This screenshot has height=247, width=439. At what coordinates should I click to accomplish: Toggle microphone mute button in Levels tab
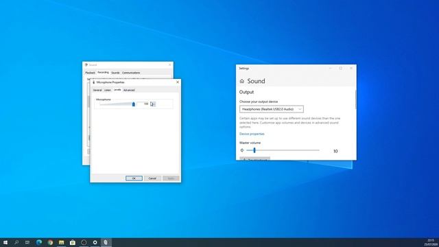coord(152,104)
